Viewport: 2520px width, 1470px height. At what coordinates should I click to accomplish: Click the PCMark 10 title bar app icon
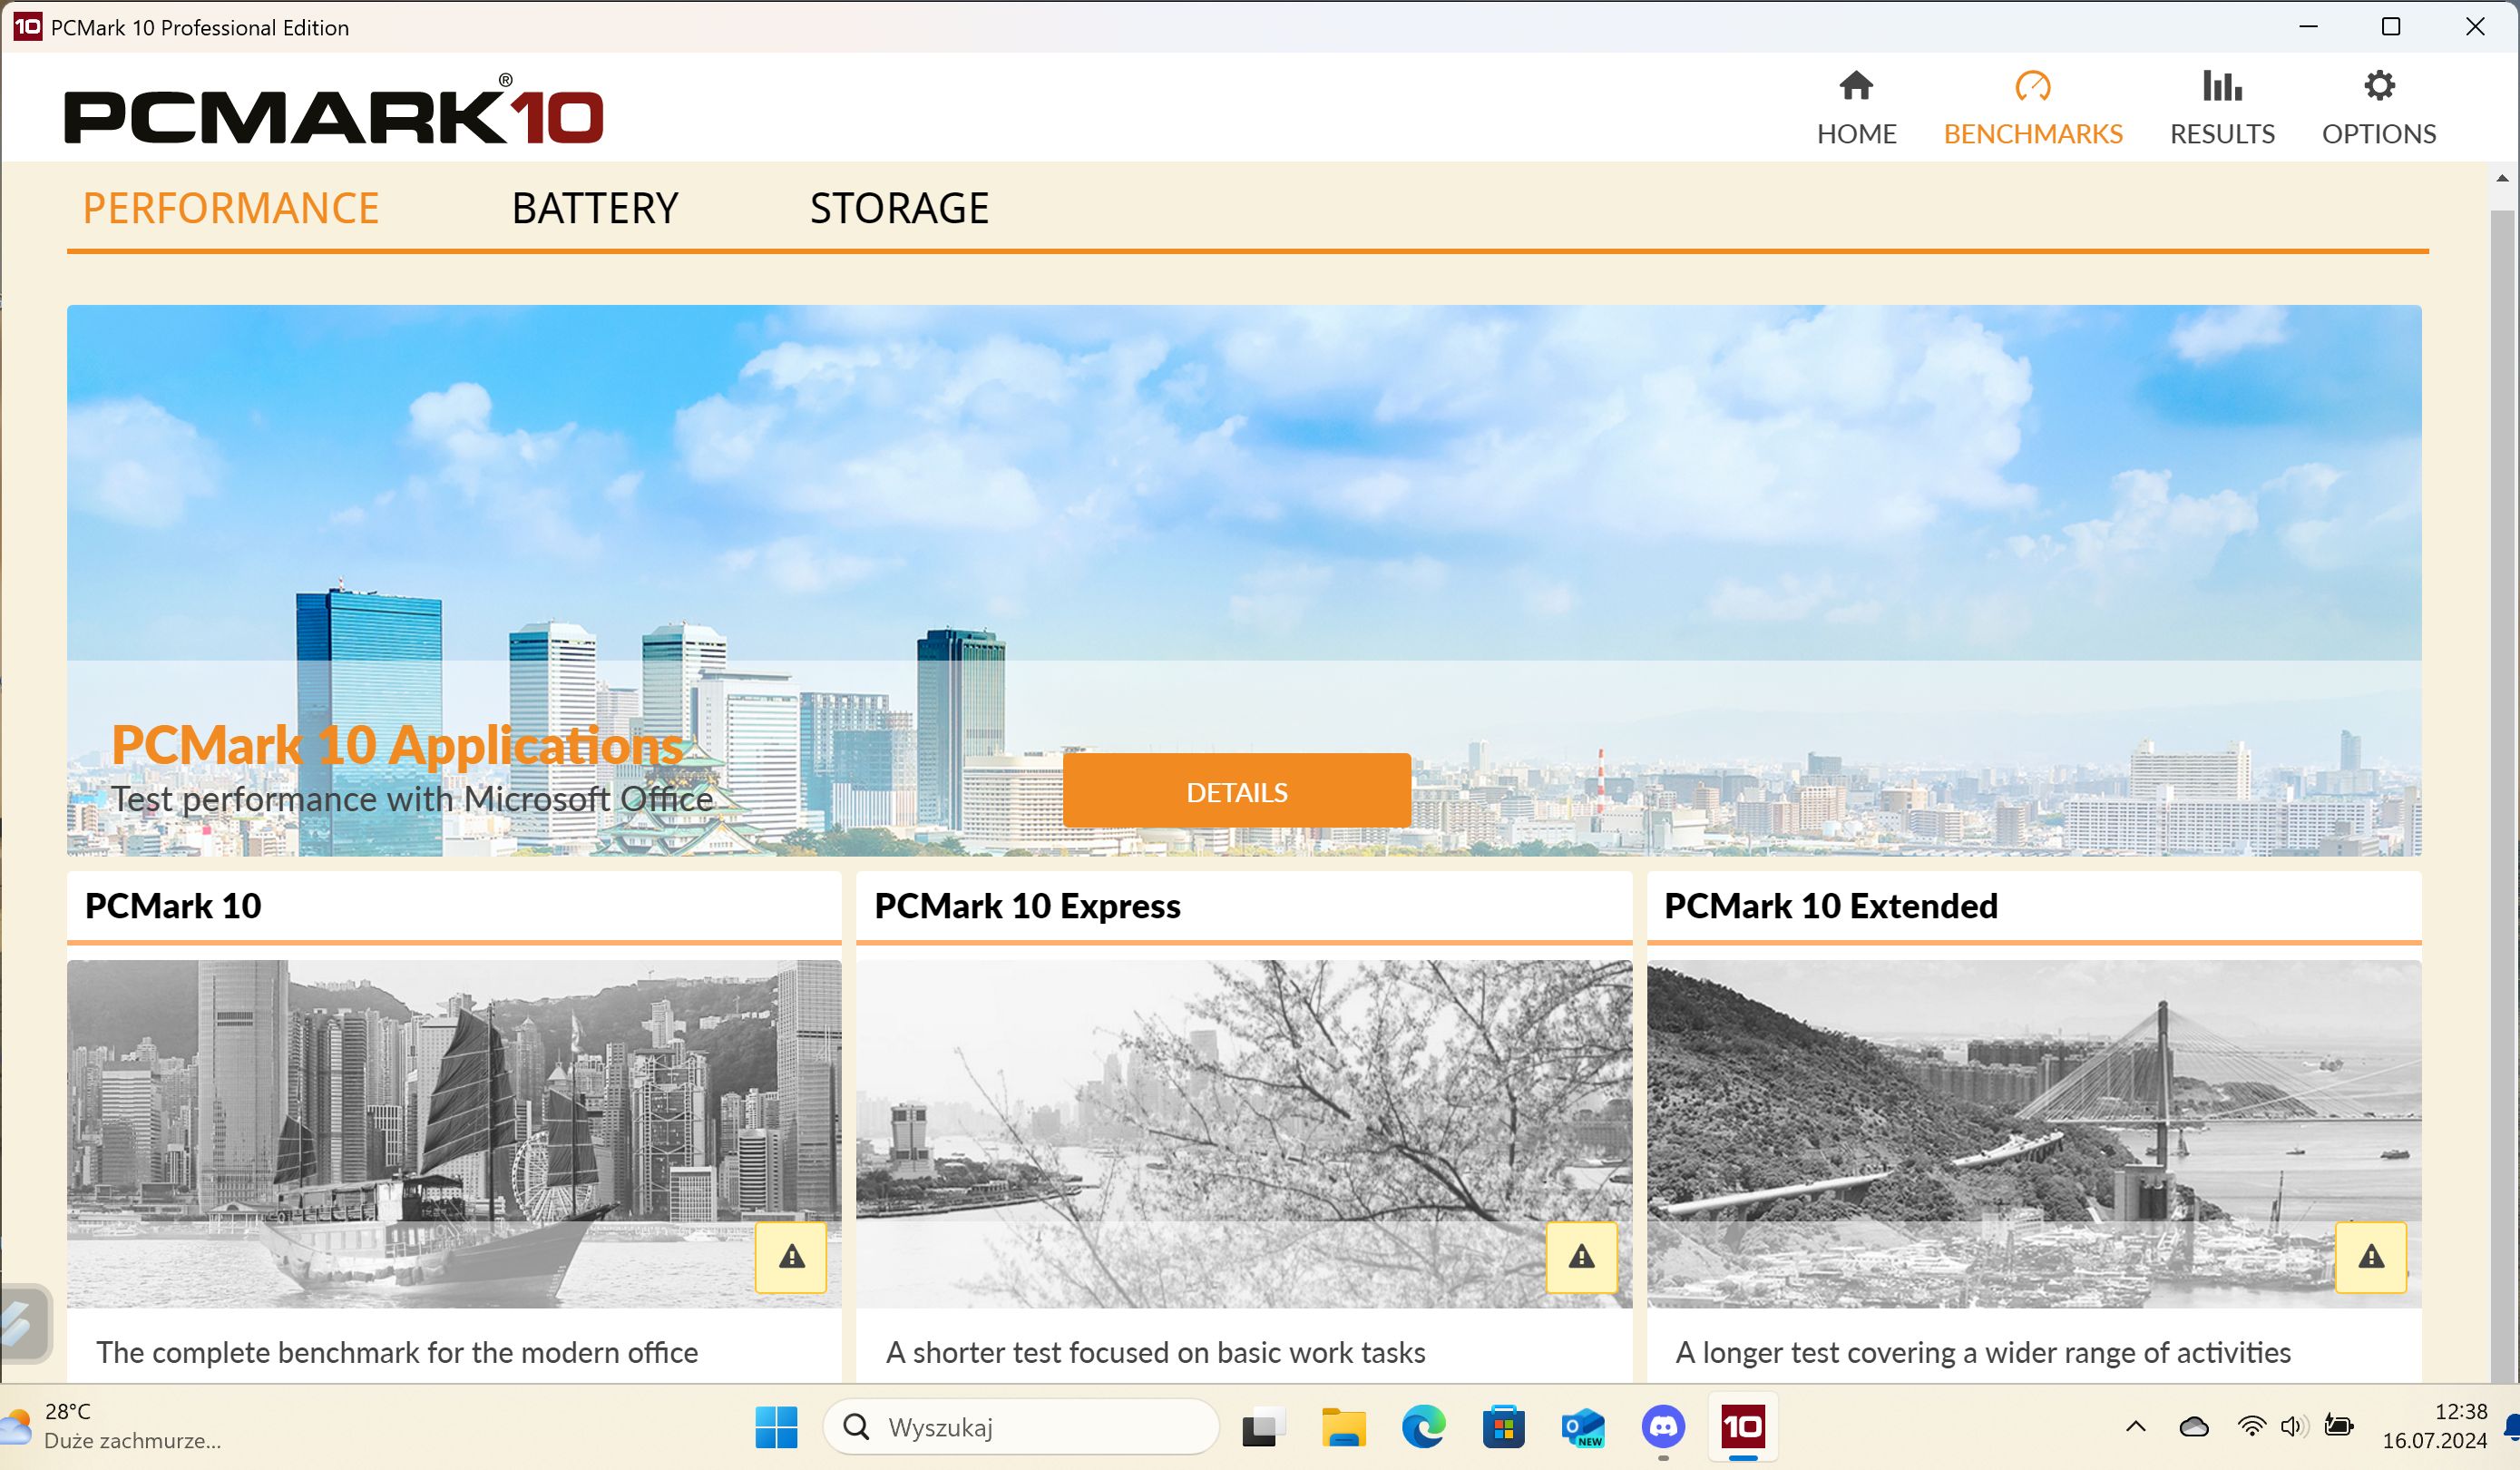28,27
